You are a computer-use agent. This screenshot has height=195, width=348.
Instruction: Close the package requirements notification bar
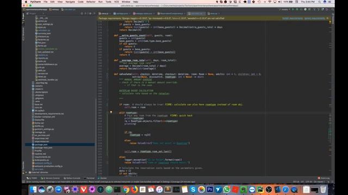point(327,18)
